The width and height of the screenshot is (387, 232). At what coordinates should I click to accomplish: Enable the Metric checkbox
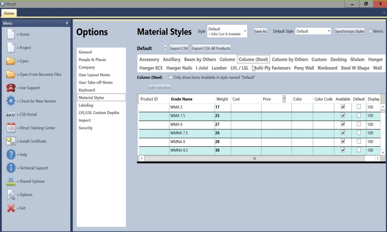(370, 31)
